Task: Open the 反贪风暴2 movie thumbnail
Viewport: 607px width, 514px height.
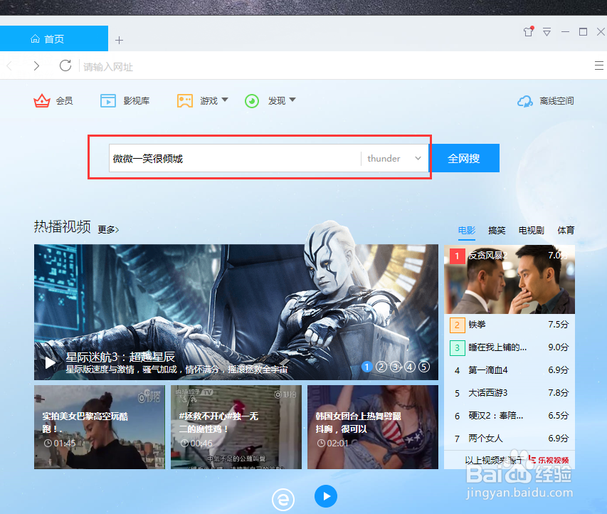Action: 510,279
